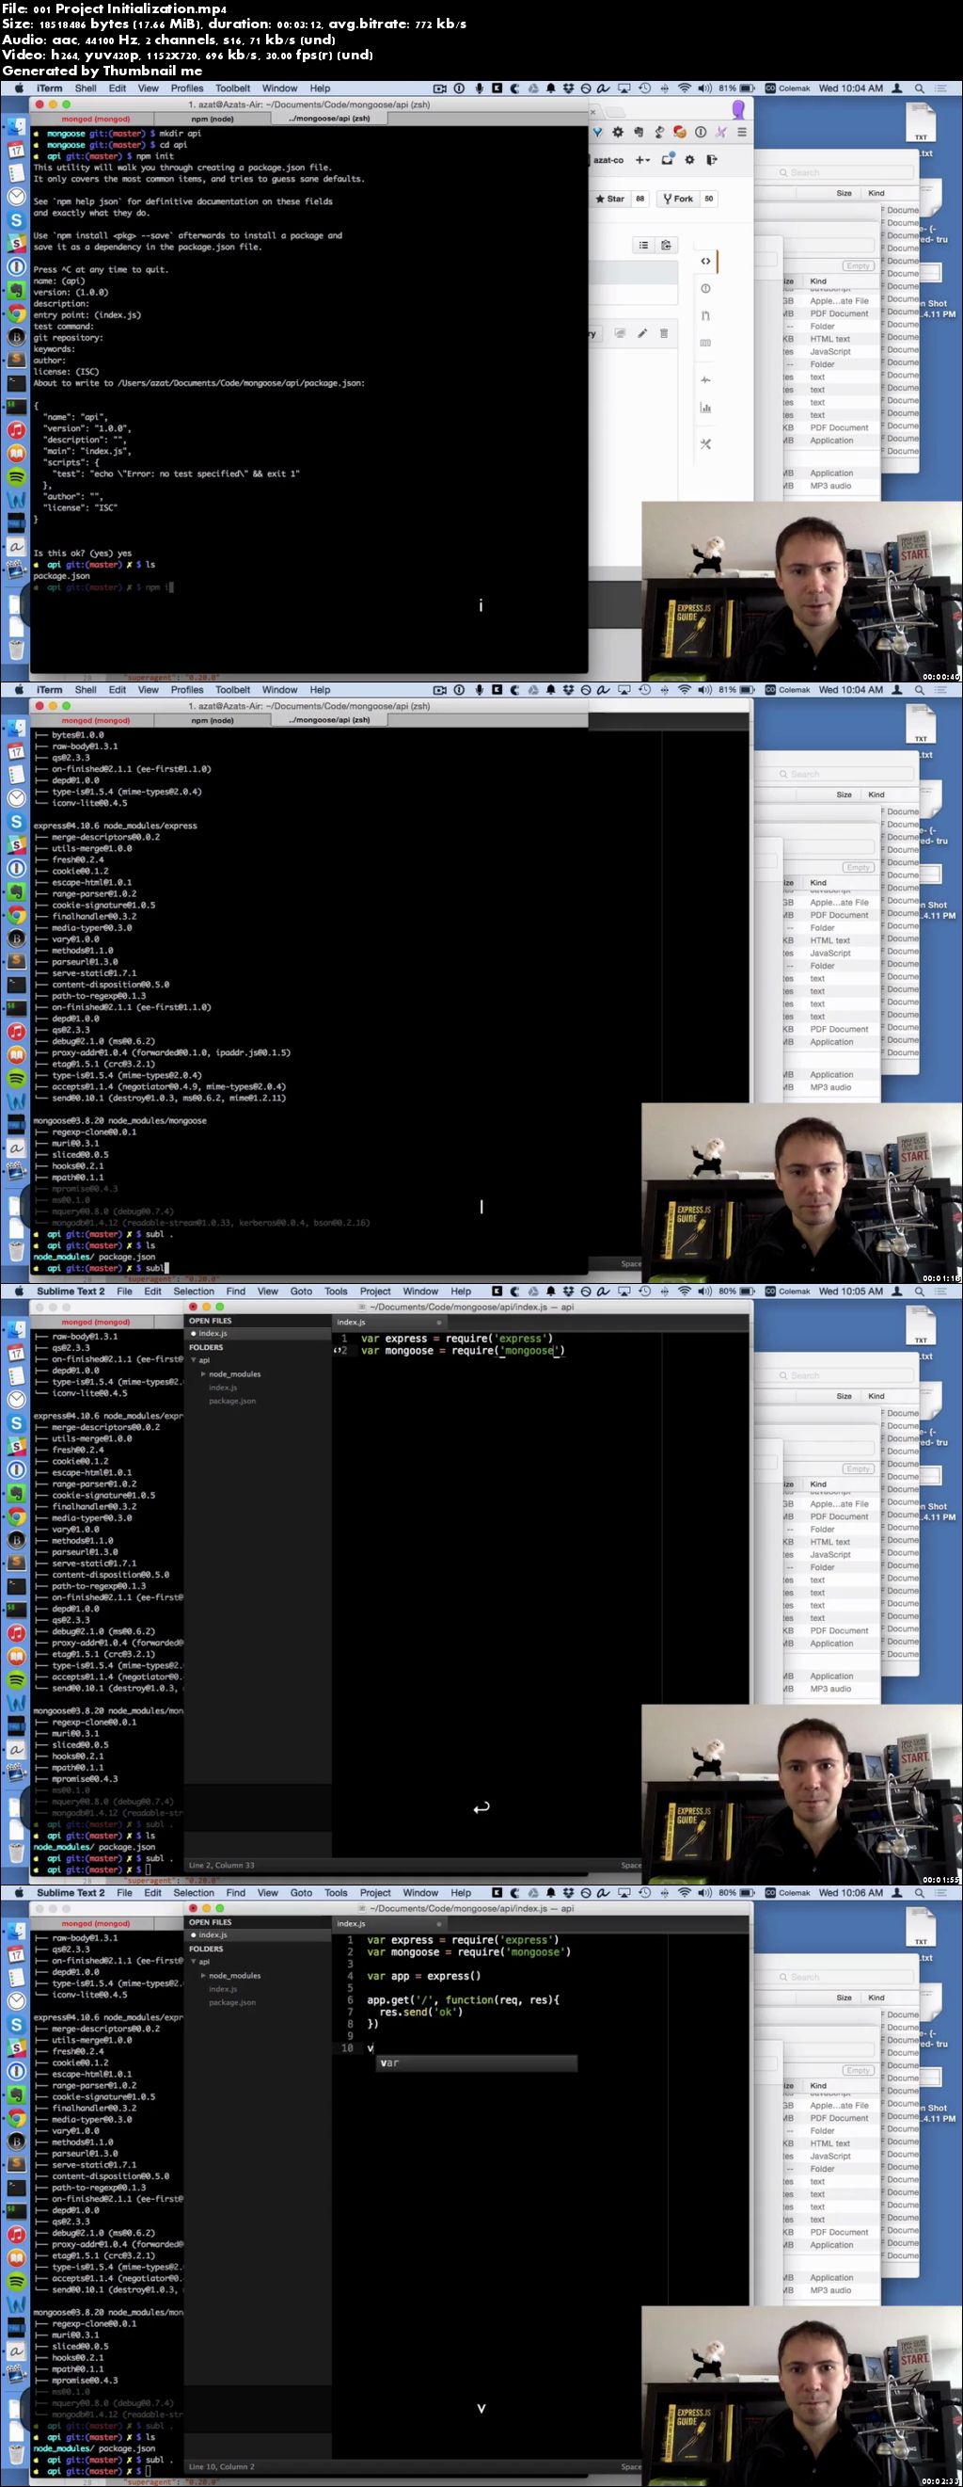963x2487 pixels.
Task: Open iTunes dock icon in Sublime Line 2 frame
Action: tap(16, 1632)
